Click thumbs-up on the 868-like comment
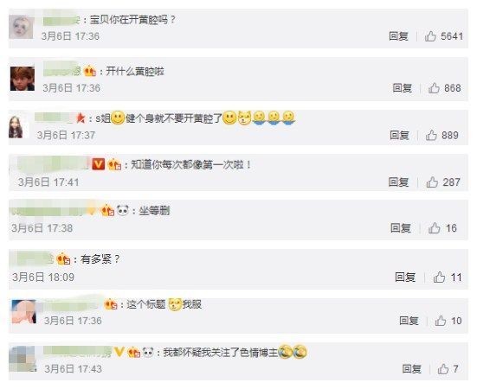The height and width of the screenshot is (389, 477). tap(434, 88)
